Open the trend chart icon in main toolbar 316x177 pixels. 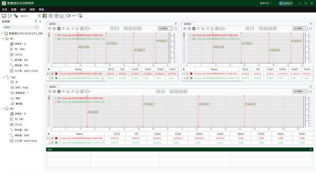point(62,16)
